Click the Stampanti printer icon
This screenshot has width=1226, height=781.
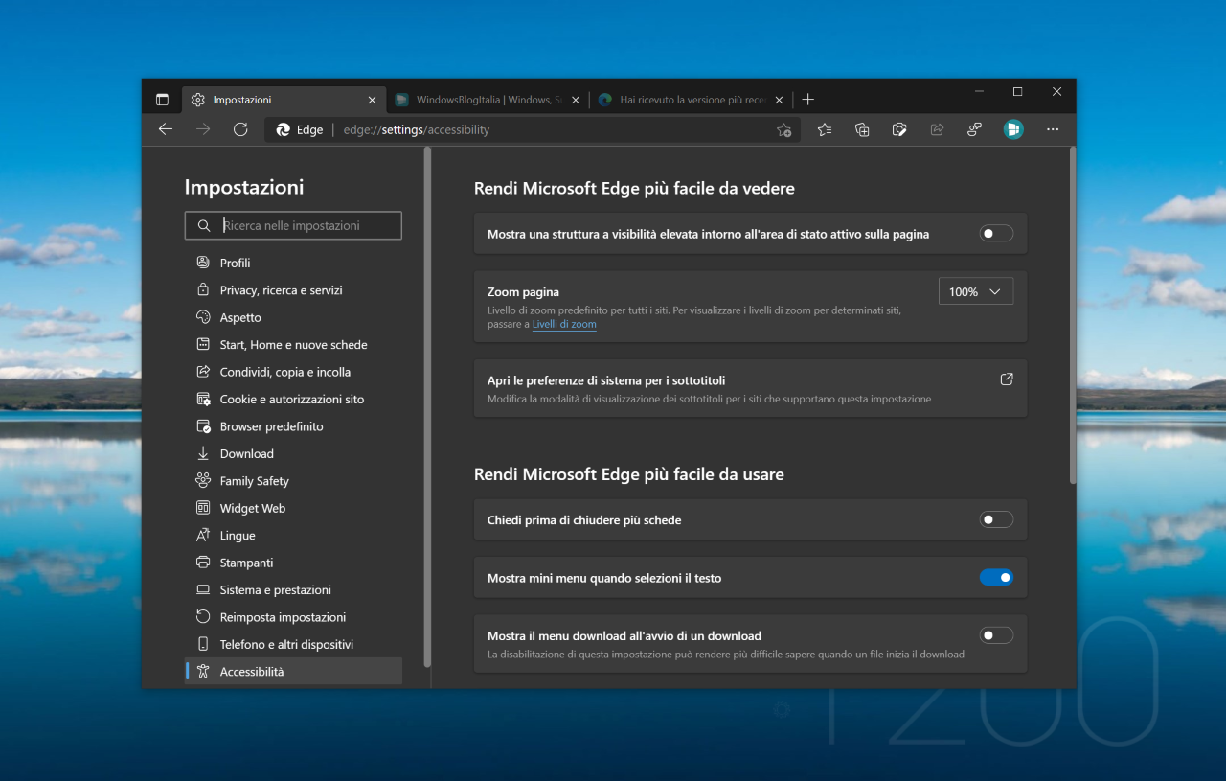[x=203, y=563]
